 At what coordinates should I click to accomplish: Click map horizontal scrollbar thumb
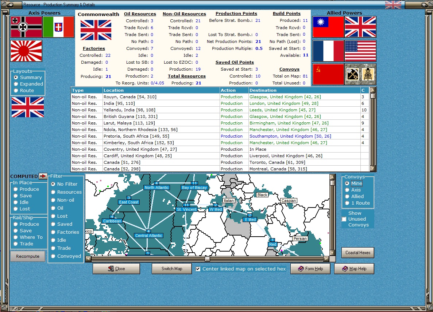[x=207, y=259]
